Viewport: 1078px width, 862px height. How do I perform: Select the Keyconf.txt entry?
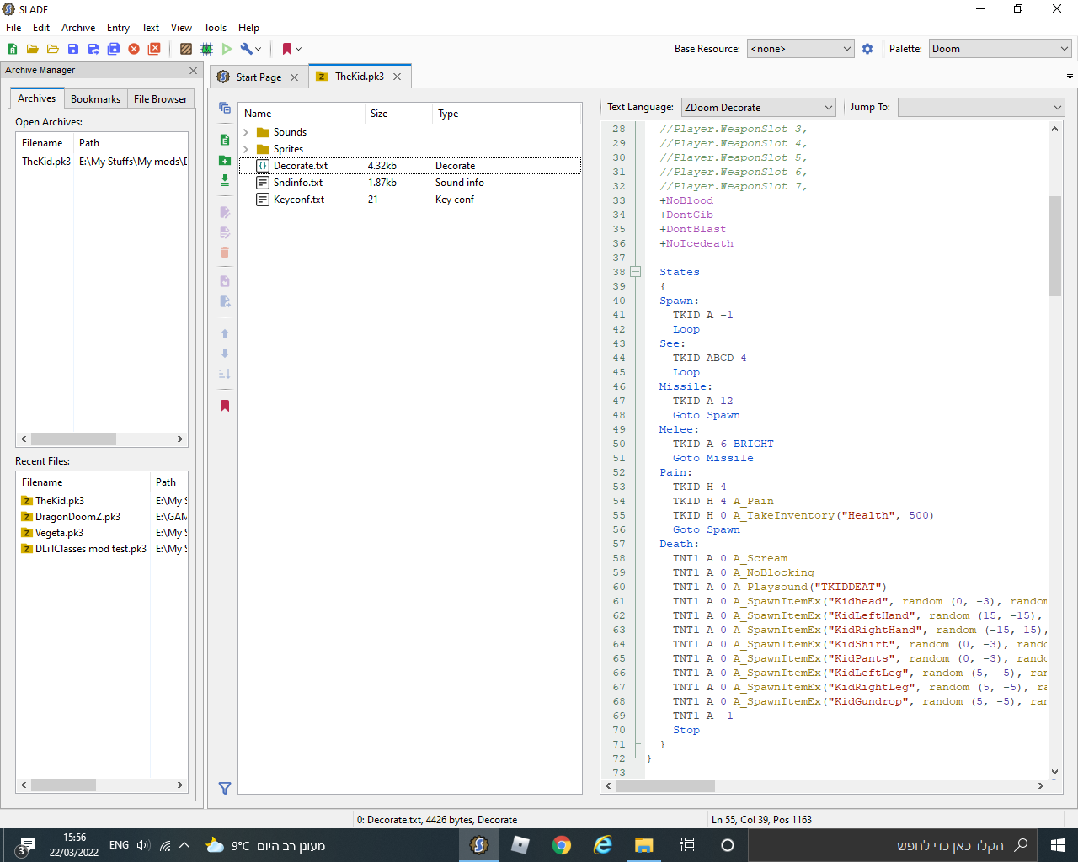pos(410,200)
